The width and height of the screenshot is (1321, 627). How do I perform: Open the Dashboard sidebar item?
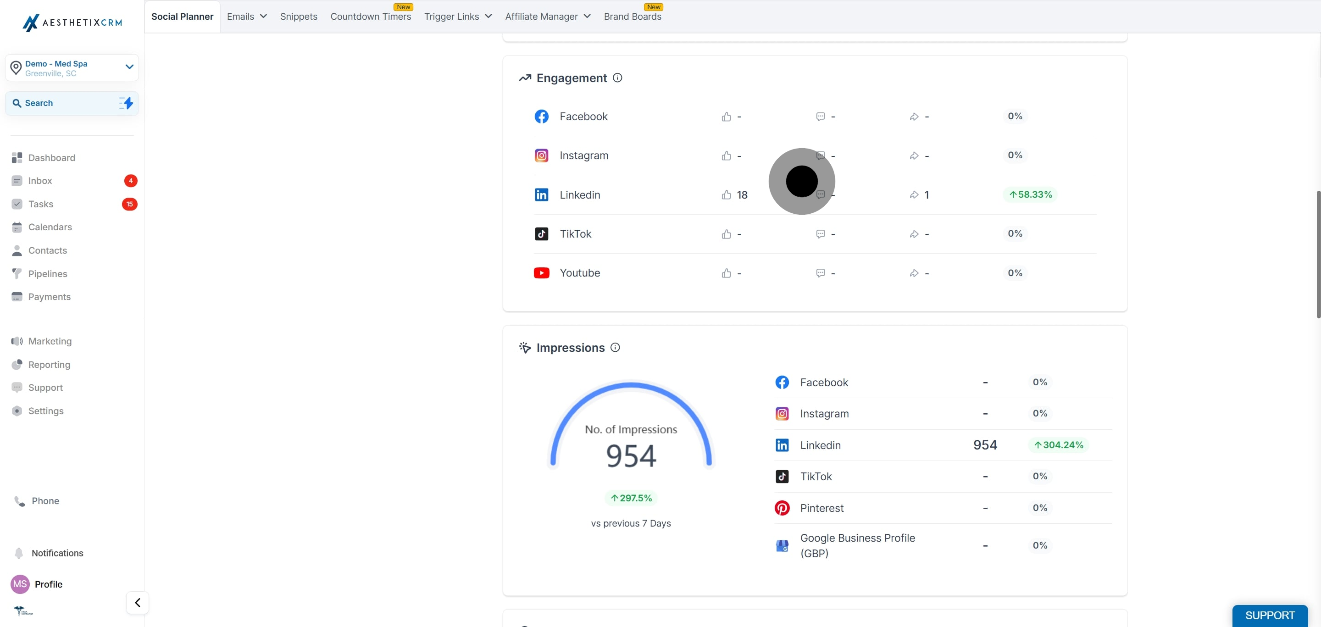(51, 157)
